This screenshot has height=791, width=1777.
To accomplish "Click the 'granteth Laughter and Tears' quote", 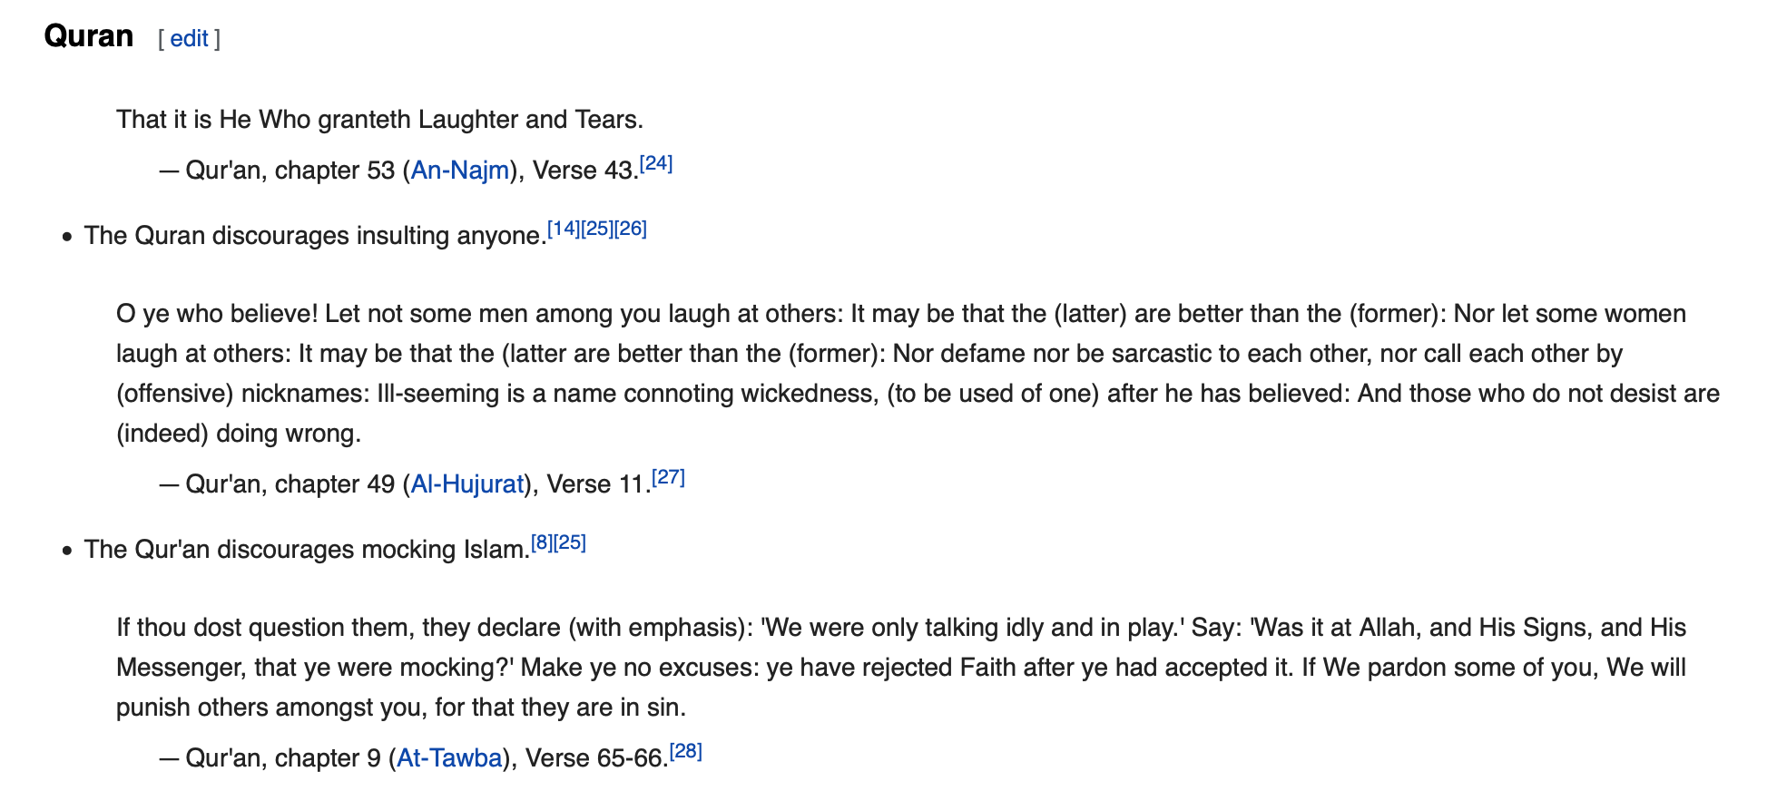I will 379,120.
